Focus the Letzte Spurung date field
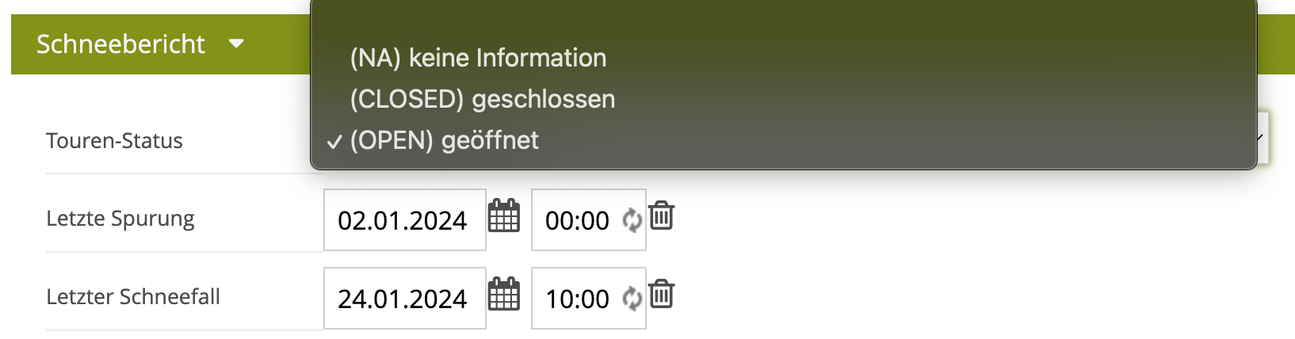Viewport: 1295px width, 339px height. pos(403,220)
